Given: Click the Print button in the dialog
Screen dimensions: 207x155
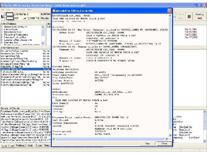Looking at the screenshot, I should [x=147, y=144].
